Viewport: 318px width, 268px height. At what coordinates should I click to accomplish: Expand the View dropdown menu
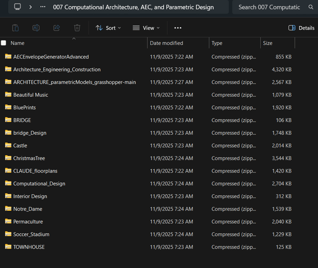[x=146, y=28]
